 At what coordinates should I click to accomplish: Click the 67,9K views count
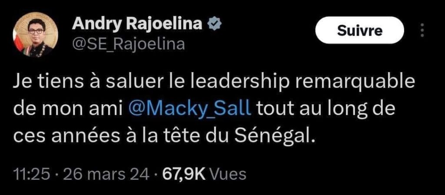tap(183, 174)
